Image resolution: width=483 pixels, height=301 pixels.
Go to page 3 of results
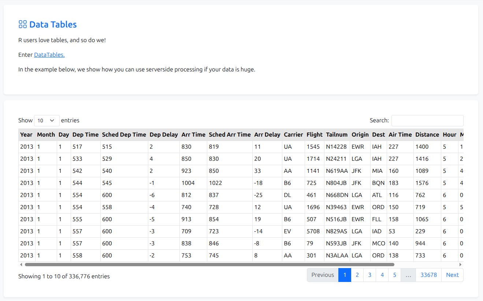point(369,275)
